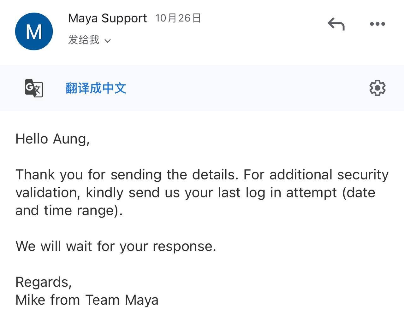Tap the word security in the email

pyautogui.click(x=363, y=175)
